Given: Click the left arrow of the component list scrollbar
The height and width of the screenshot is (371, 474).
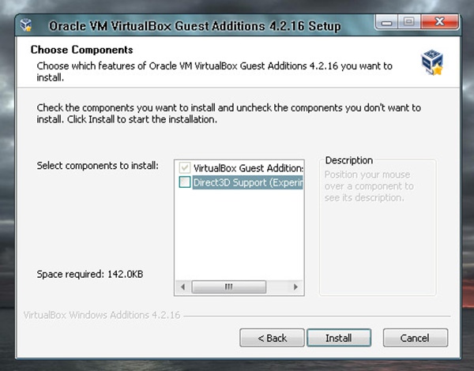Looking at the screenshot, I should coord(182,287).
